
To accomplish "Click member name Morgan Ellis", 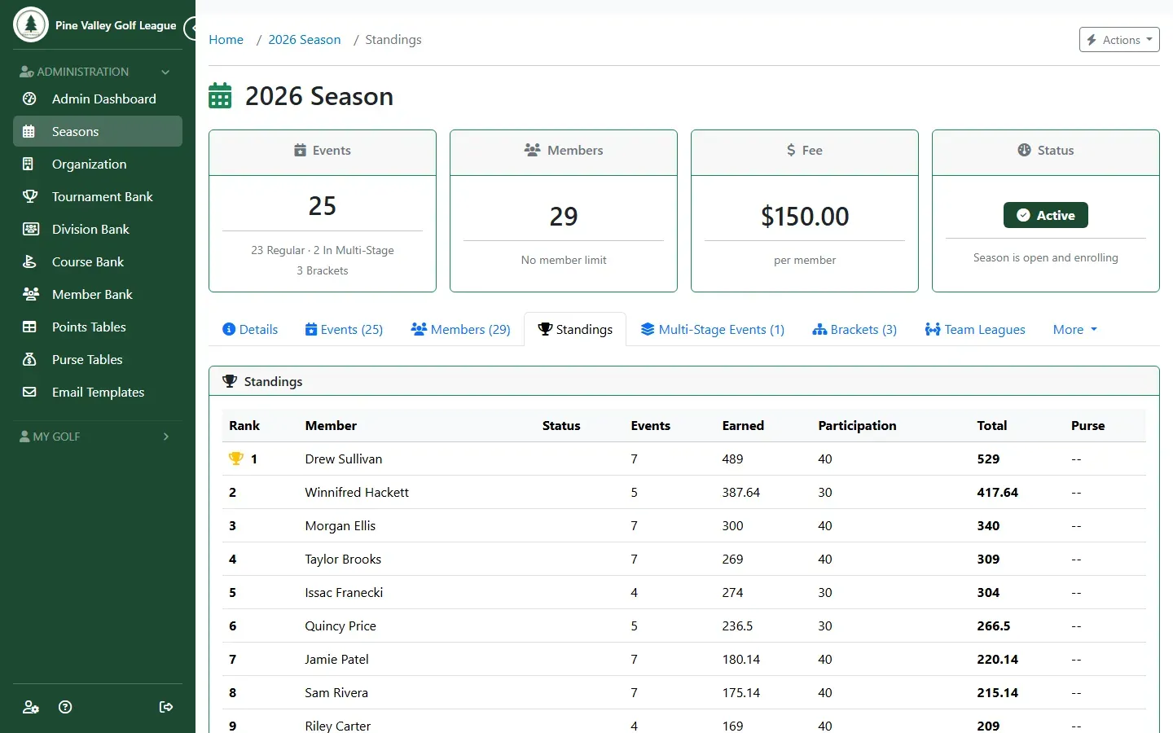I will tap(340, 526).
